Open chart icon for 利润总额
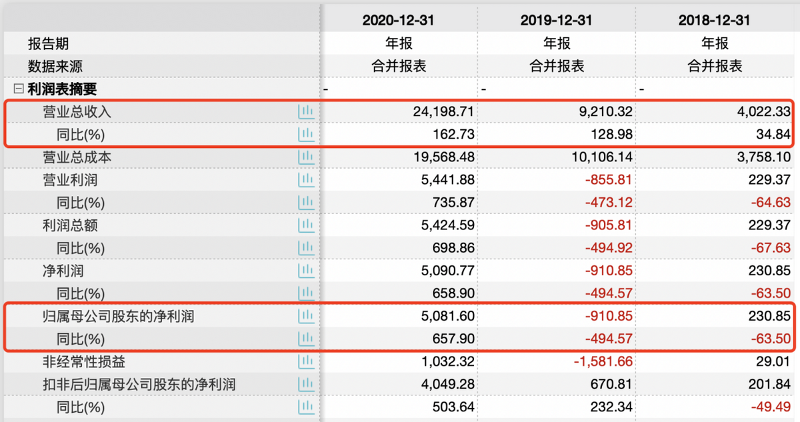 tap(306, 226)
